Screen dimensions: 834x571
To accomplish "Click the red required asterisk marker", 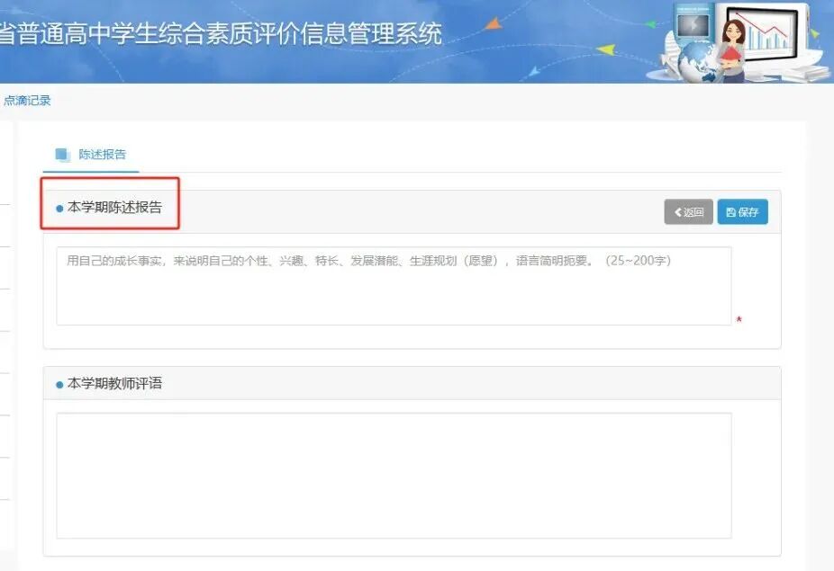I will [739, 320].
